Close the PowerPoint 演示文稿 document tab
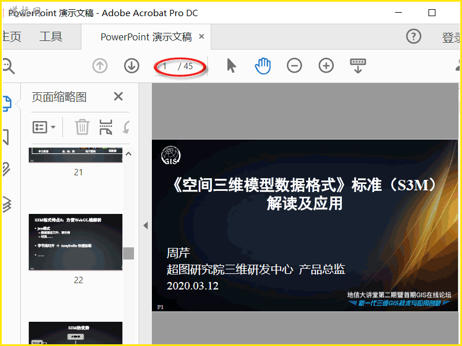 coord(202,36)
